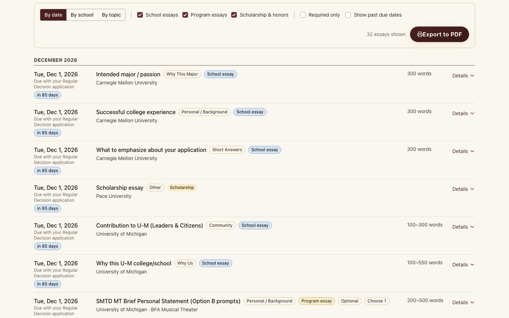Click the Other topic tag
The width and height of the screenshot is (509, 318).
(x=155, y=188)
